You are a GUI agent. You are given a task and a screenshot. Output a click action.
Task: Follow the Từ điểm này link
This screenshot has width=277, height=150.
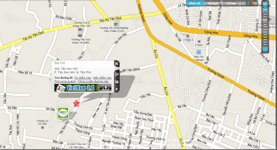83,78
